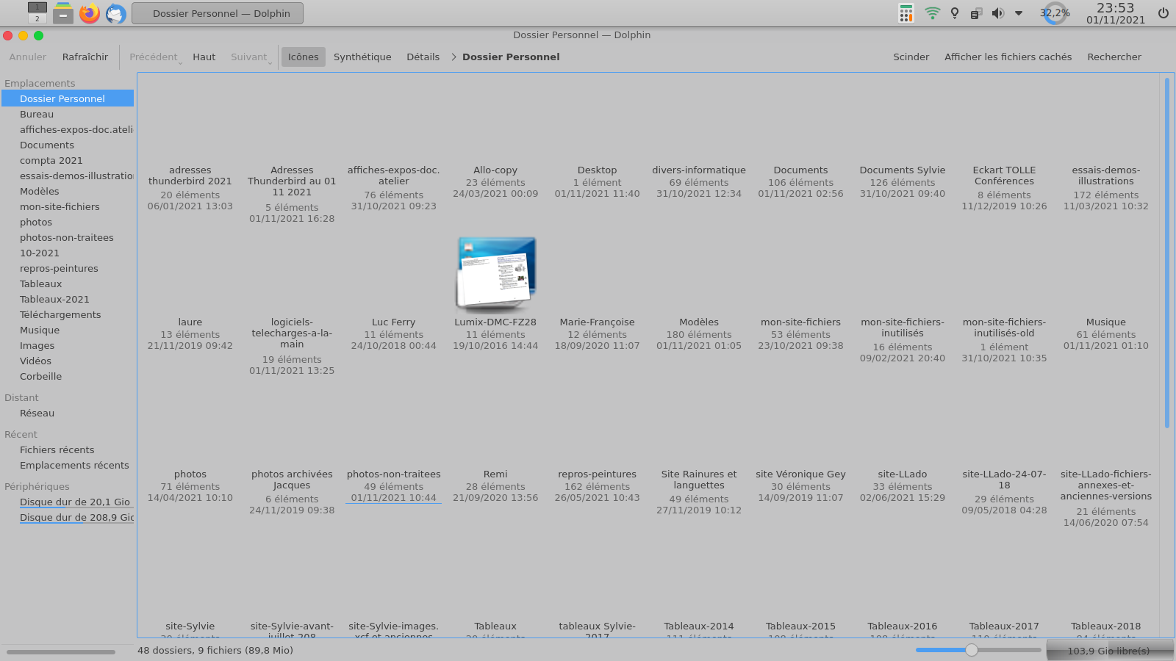The width and height of the screenshot is (1176, 661).
Task: Toggle Scinder split view
Action: 911,57
